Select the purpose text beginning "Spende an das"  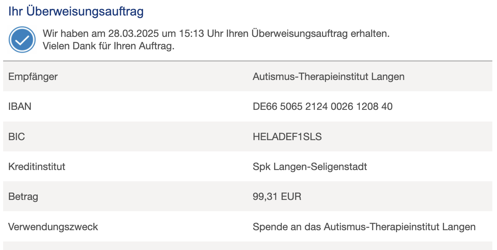pyautogui.click(x=364, y=227)
